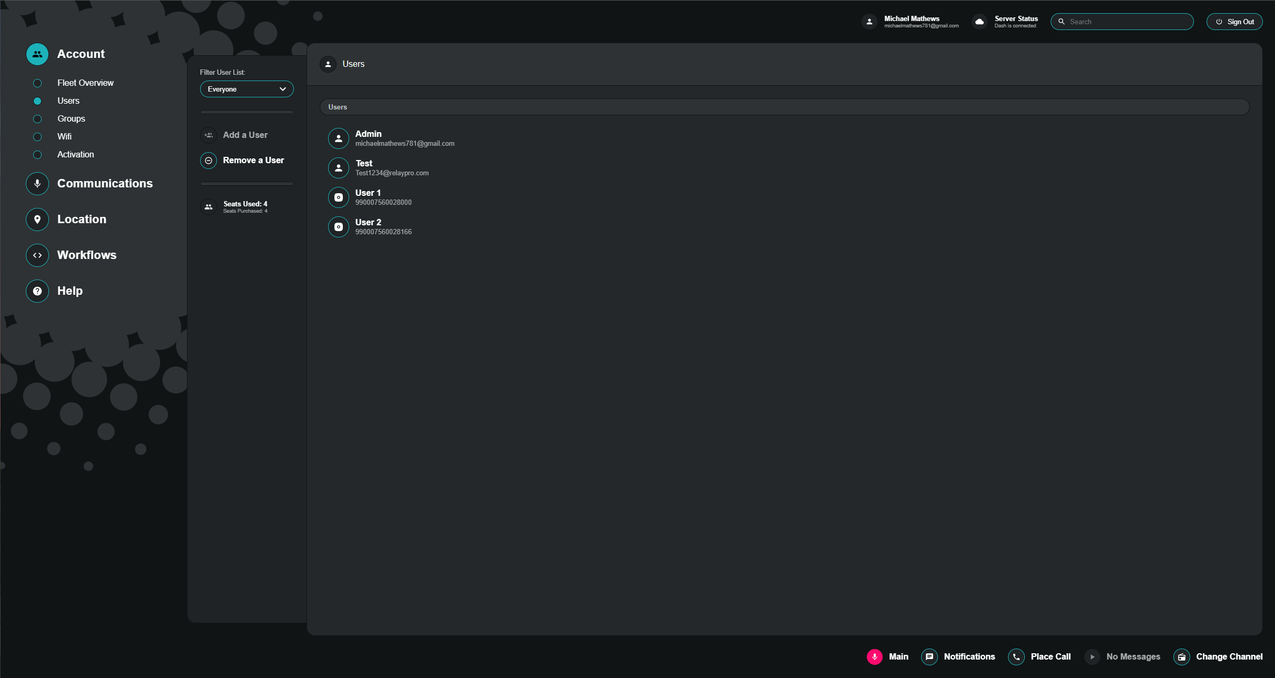Click the Change Channel radio icon
The height and width of the screenshot is (678, 1275).
[1181, 656]
